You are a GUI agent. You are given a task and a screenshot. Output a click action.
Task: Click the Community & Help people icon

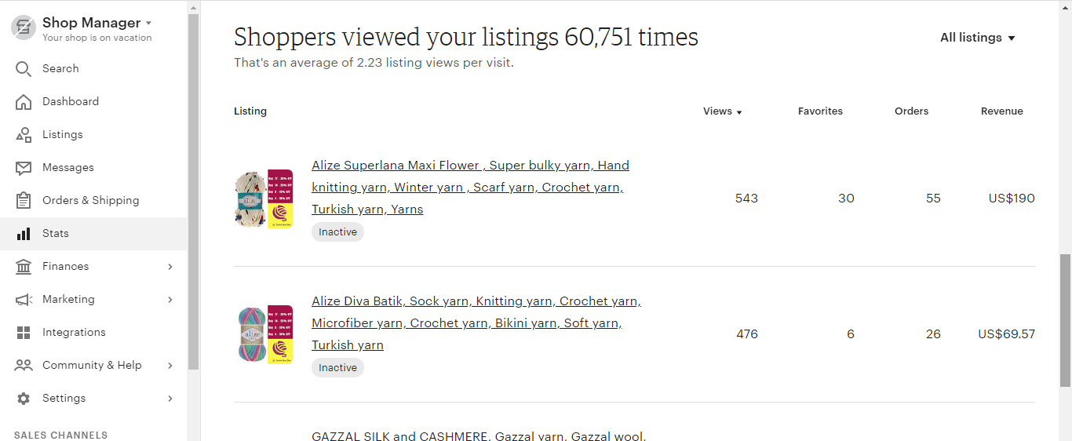click(24, 366)
